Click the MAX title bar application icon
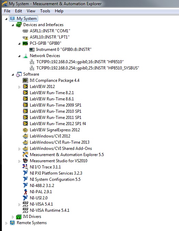179x231 pixels. click(x=4, y=3)
